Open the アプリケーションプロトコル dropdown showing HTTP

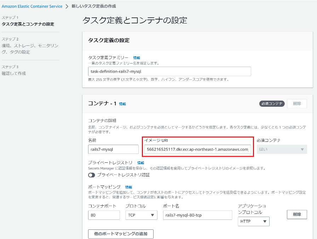click(x=254, y=221)
